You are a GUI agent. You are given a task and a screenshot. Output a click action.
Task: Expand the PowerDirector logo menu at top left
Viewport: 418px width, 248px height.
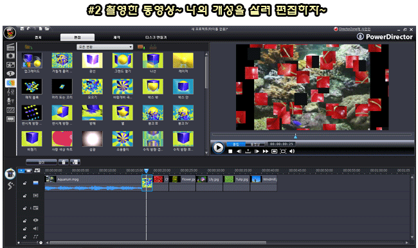pos(10,33)
